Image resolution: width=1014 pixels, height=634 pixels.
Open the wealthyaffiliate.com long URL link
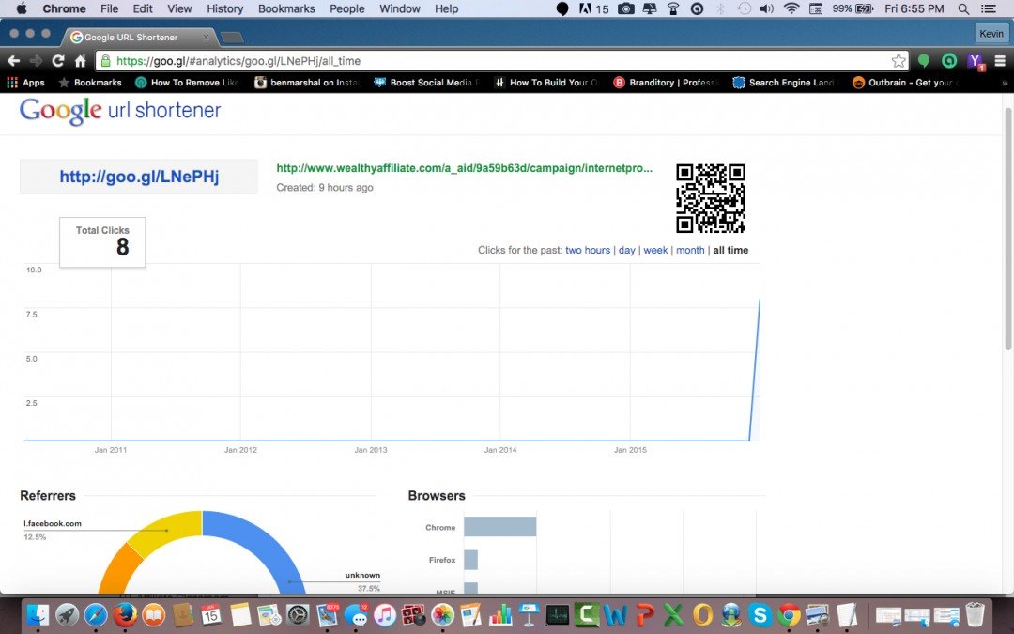(x=465, y=168)
